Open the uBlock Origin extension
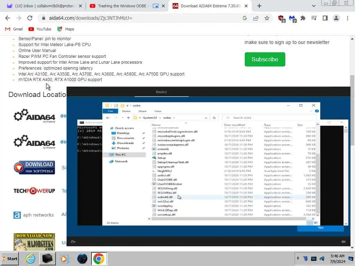The height and width of the screenshot is (266, 355). point(282,19)
